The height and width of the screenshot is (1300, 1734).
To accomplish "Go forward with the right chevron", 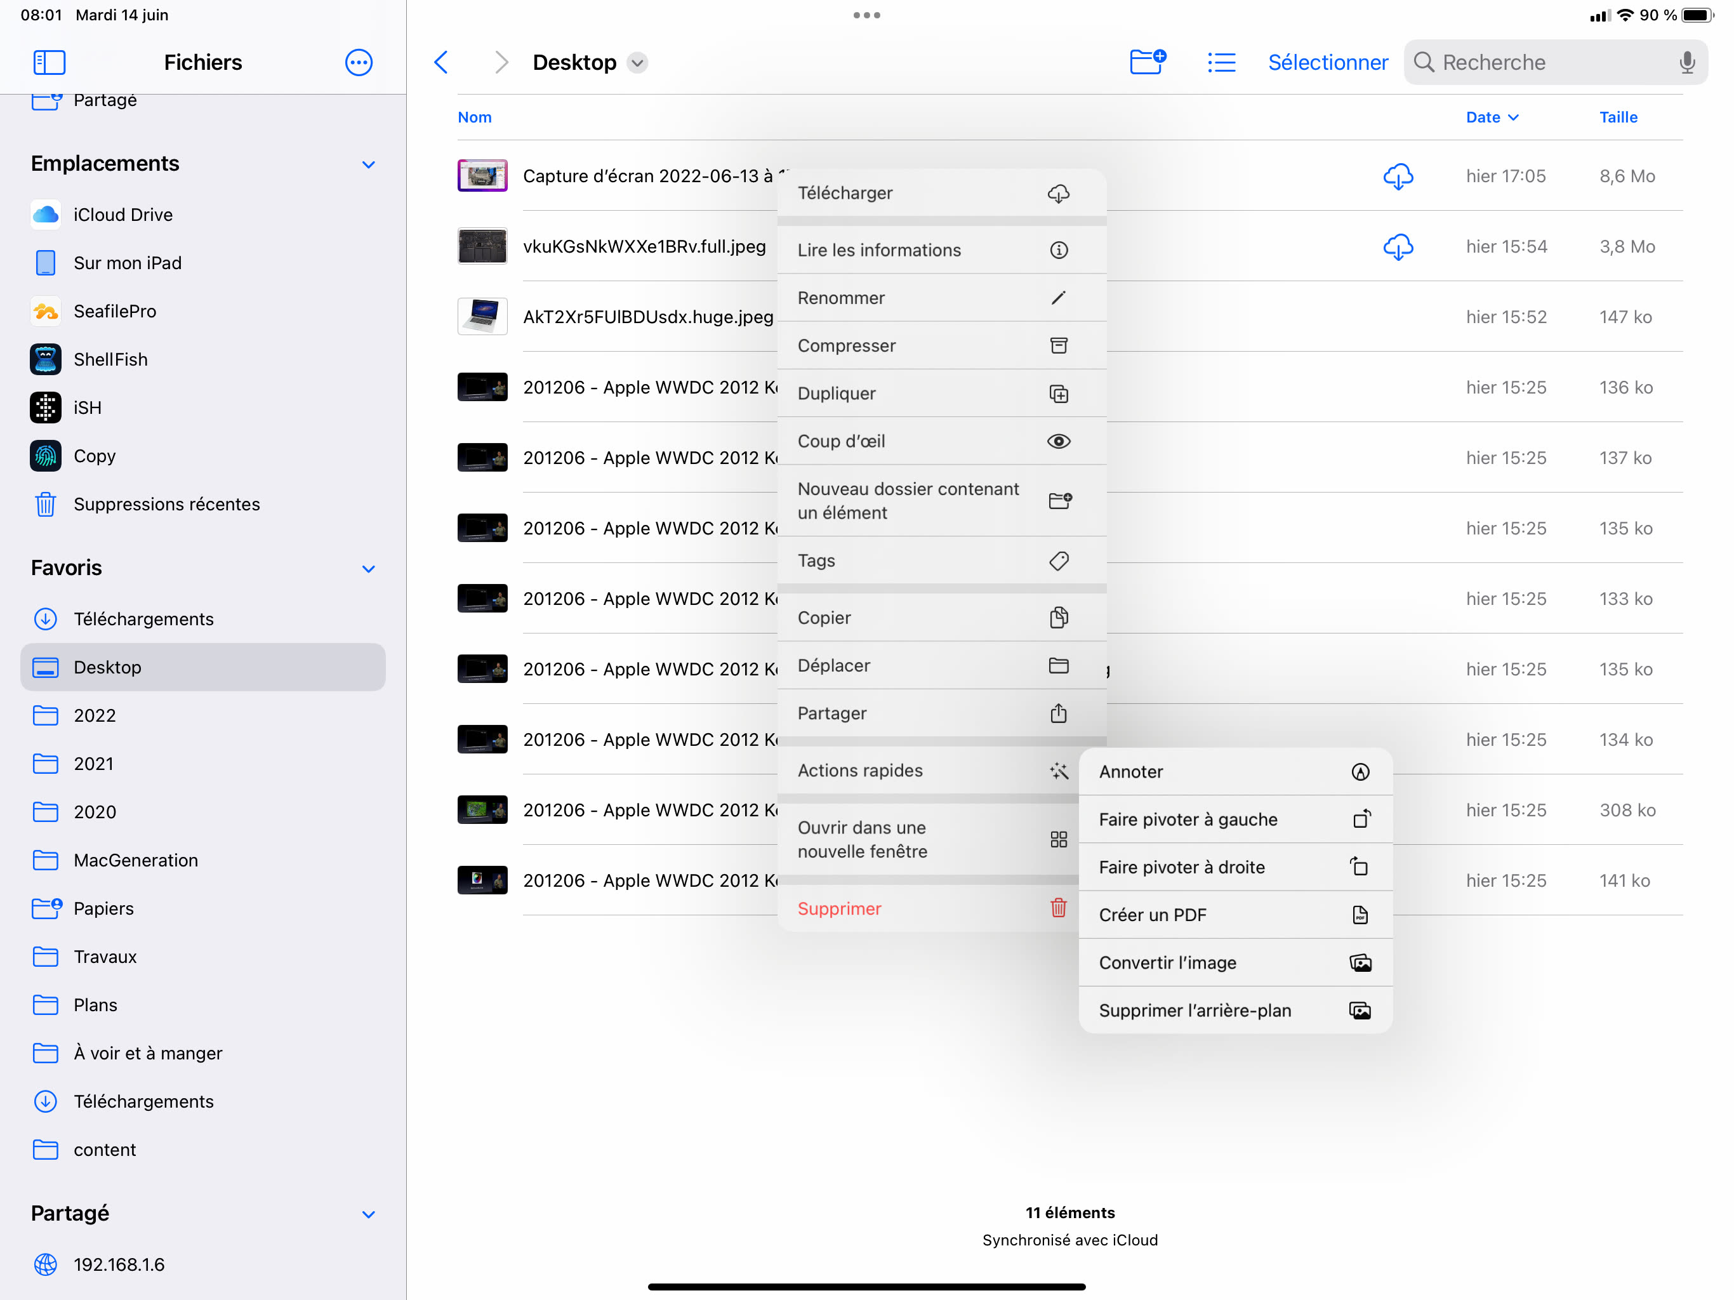I will (501, 62).
